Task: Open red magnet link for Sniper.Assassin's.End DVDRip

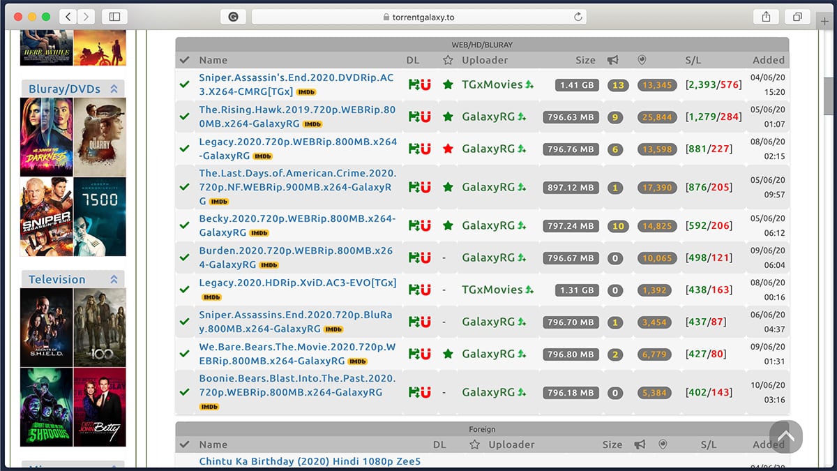Action: pyautogui.click(x=425, y=84)
